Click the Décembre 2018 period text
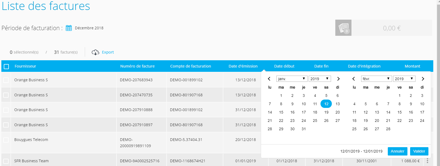The height and width of the screenshot is (166, 440). 89,28
